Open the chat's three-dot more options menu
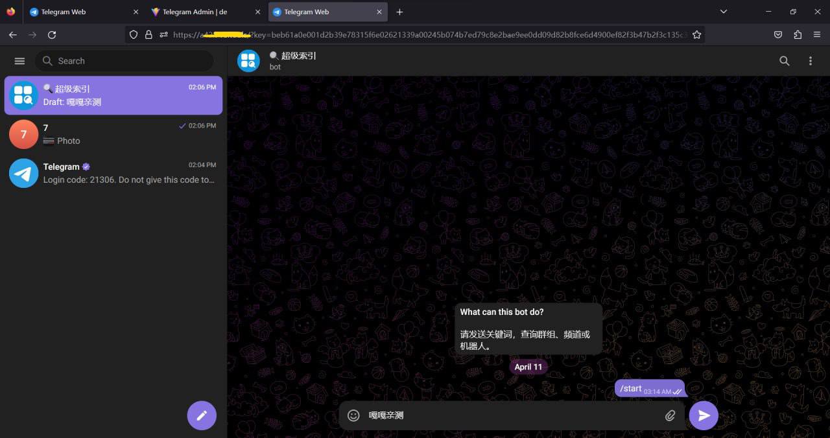The width and height of the screenshot is (830, 438). (810, 61)
